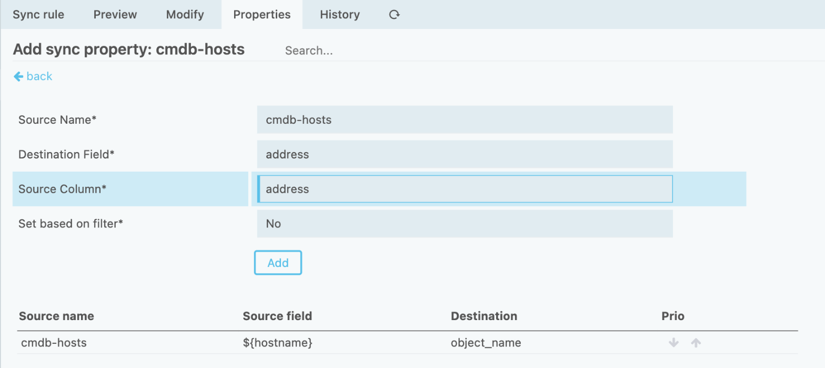
Task: View the History tab
Action: click(x=340, y=14)
